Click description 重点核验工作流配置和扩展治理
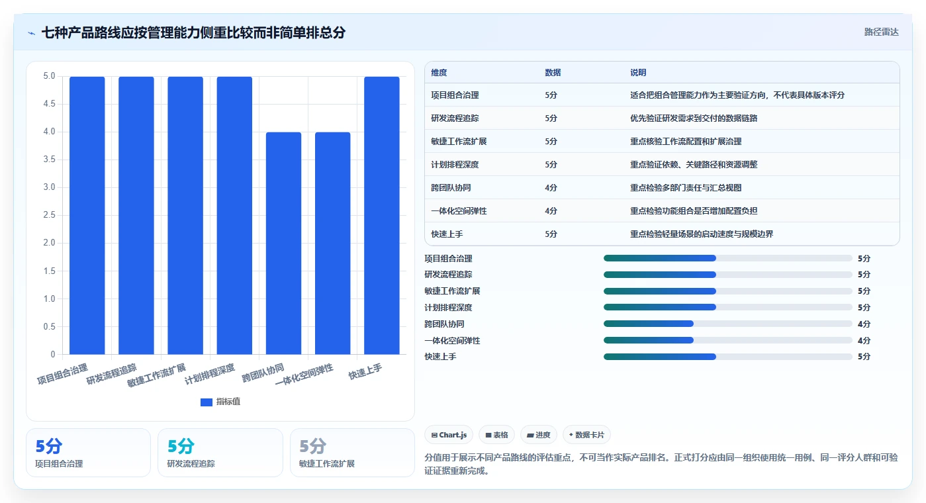 coord(686,142)
